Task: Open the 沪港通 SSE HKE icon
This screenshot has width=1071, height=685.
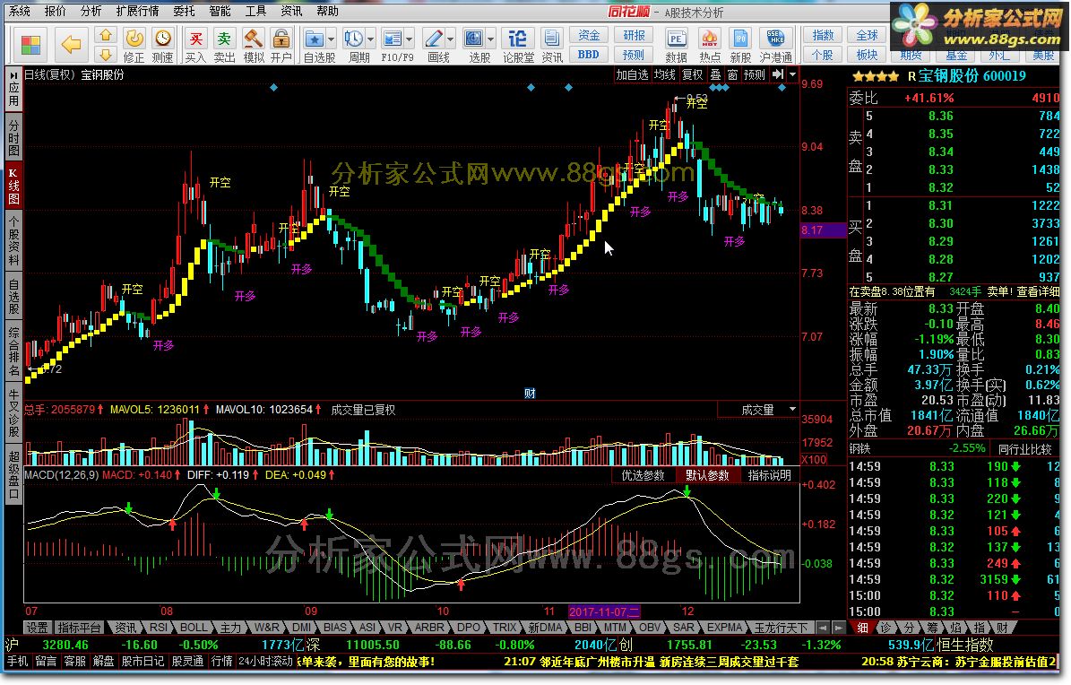Action: (775, 39)
